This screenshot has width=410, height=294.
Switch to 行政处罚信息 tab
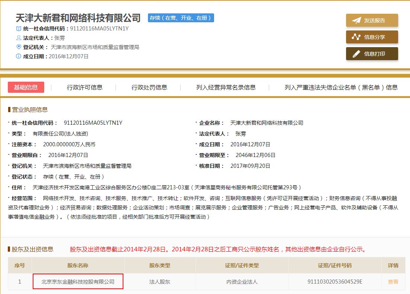(149, 87)
